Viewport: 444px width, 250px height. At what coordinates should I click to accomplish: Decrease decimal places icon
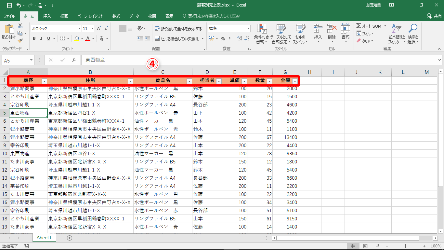(x=247, y=38)
